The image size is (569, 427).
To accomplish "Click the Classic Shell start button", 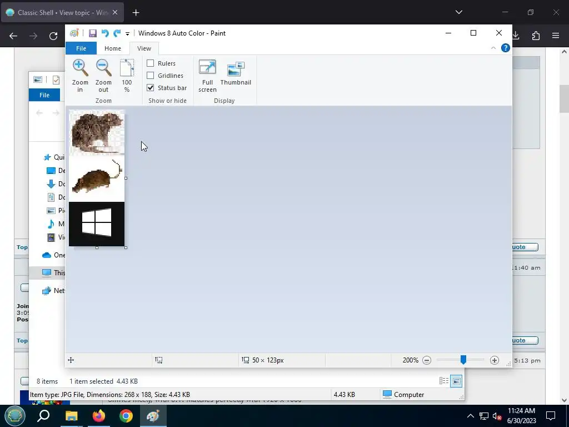I will point(14,416).
